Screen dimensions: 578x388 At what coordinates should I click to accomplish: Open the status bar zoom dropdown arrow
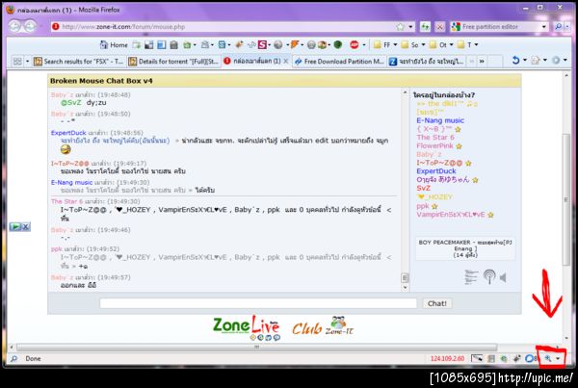click(x=558, y=358)
